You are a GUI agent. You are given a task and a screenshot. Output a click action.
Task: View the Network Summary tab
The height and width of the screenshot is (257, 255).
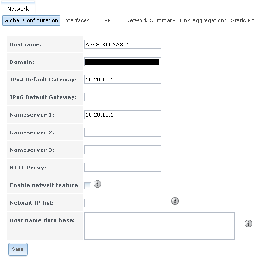pos(151,20)
